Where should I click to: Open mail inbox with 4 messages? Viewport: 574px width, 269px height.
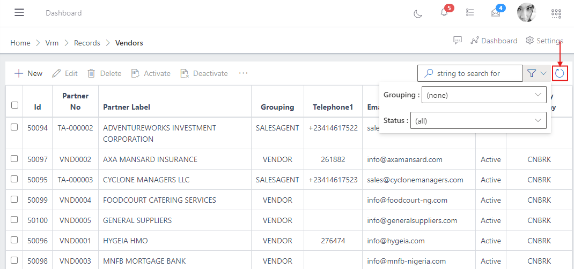click(496, 13)
